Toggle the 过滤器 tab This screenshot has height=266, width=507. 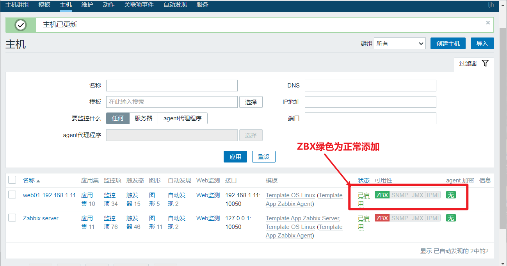point(474,63)
